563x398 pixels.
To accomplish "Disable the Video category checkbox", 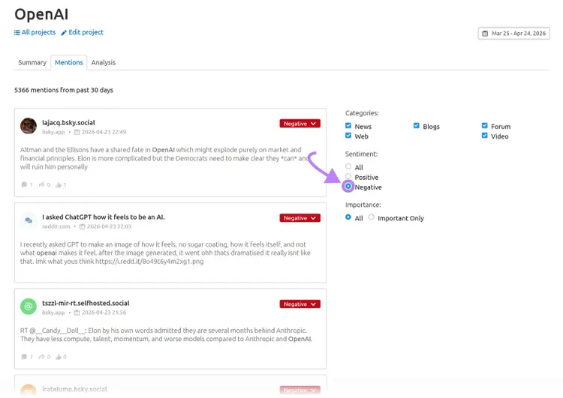I will pos(485,136).
